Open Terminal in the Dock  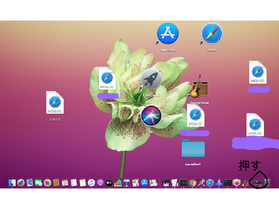228,183
